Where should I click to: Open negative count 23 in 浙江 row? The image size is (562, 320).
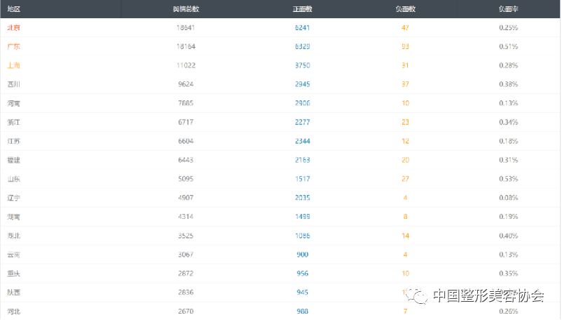click(405, 122)
